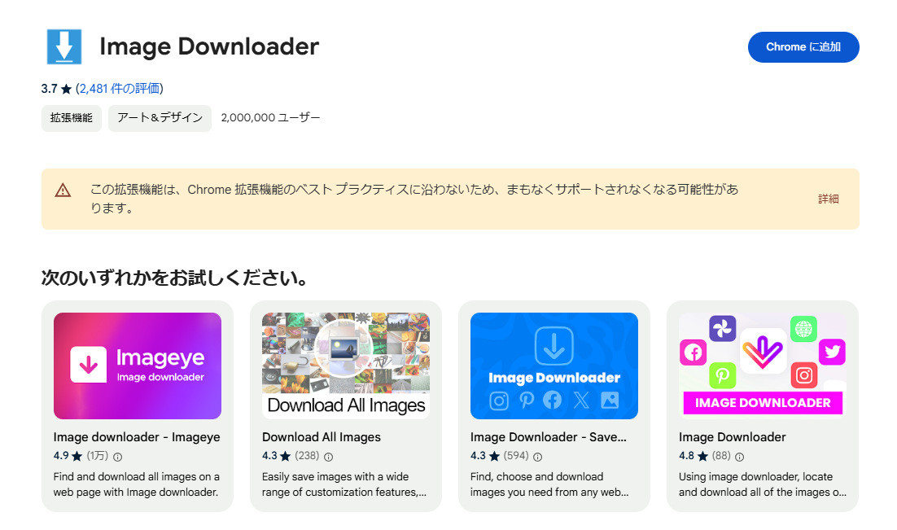Click info icon next to (1万) rating
Image resolution: width=897 pixels, height=530 pixels.
117,457
